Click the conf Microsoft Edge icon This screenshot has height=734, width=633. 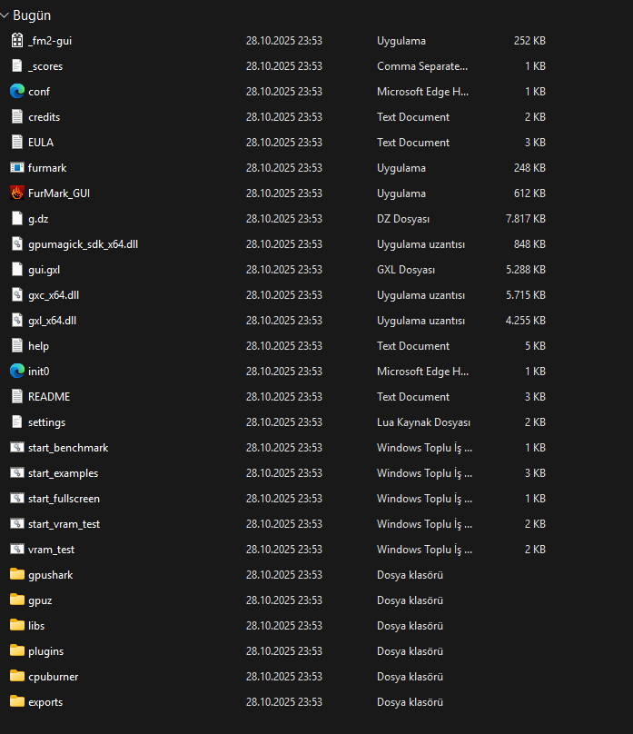(x=17, y=91)
